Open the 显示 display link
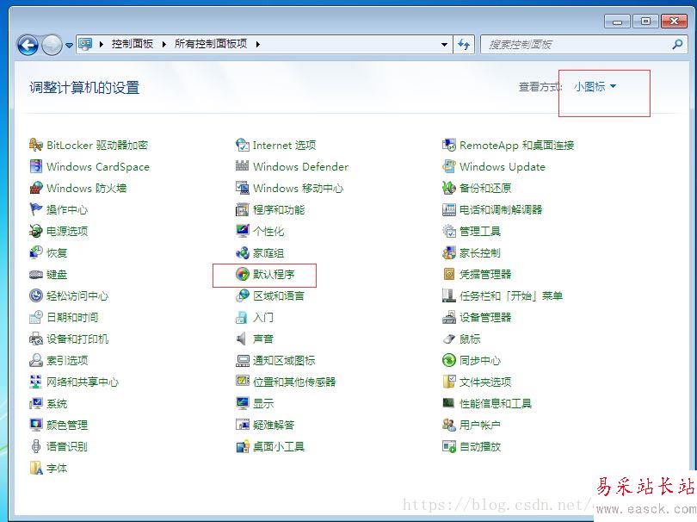 (263, 404)
